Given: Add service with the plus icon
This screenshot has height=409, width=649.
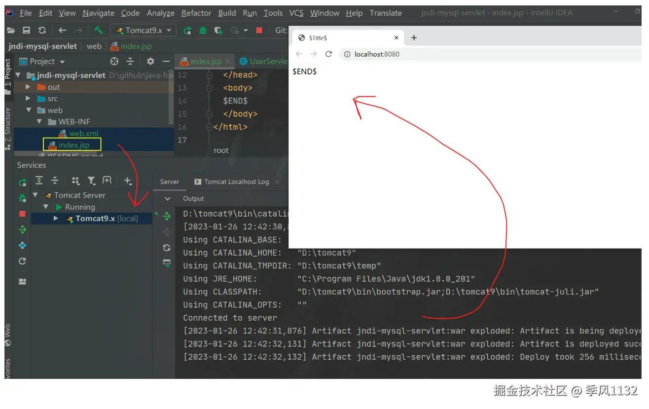Looking at the screenshot, I should pos(128,181).
